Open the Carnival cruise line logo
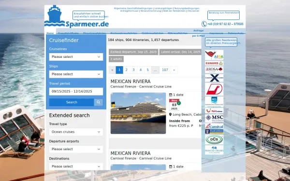290x181 pixels. pyautogui.click(x=214, y=126)
